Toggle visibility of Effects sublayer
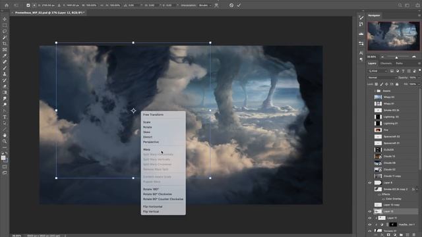Screen dimensions: 422x237 pyautogui.click(x=379, y=194)
